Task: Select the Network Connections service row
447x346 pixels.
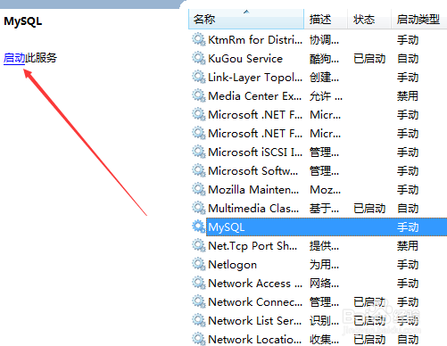Action: 318,301
